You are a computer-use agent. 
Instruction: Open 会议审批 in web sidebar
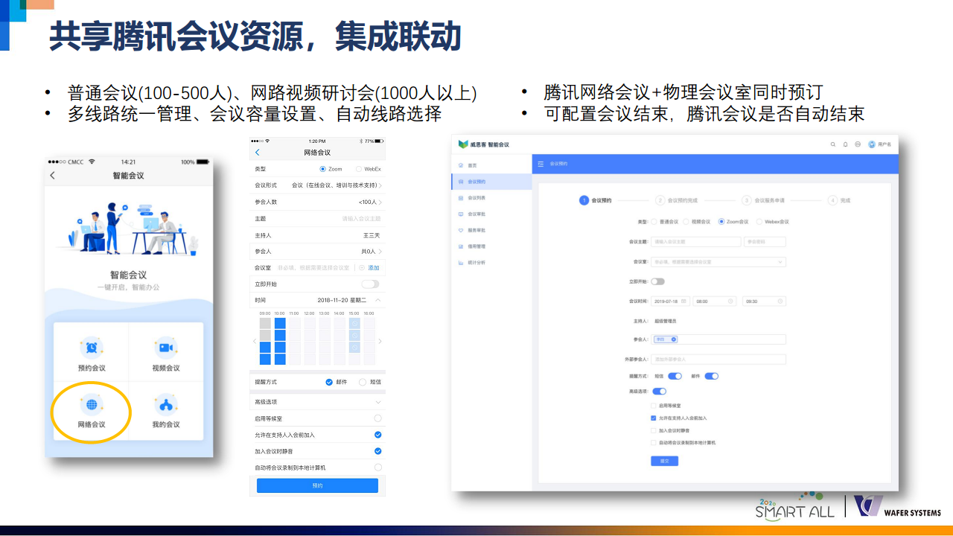[491, 214]
